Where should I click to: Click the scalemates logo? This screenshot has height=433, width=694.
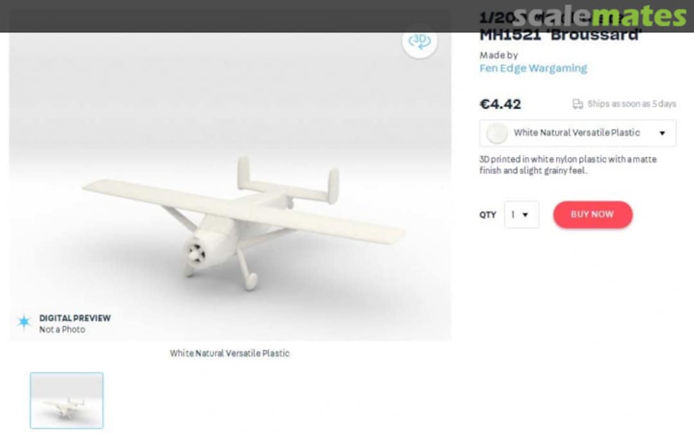click(x=600, y=16)
